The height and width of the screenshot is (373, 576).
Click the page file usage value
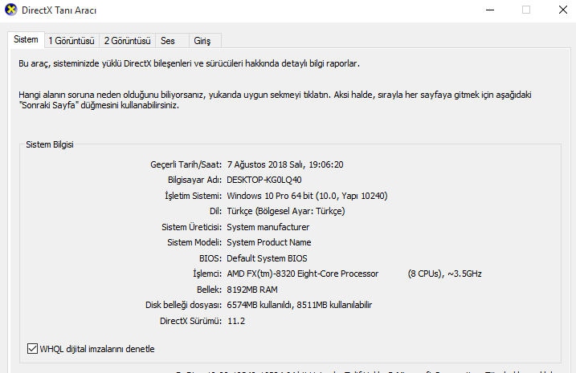click(x=300, y=305)
